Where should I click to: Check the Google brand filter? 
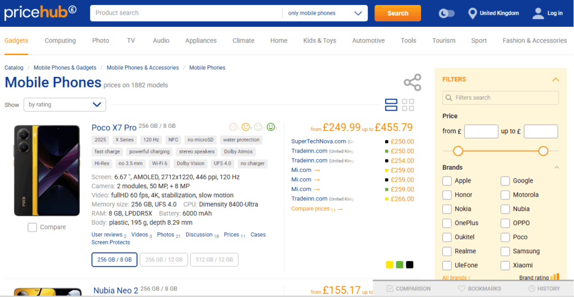coord(505,181)
